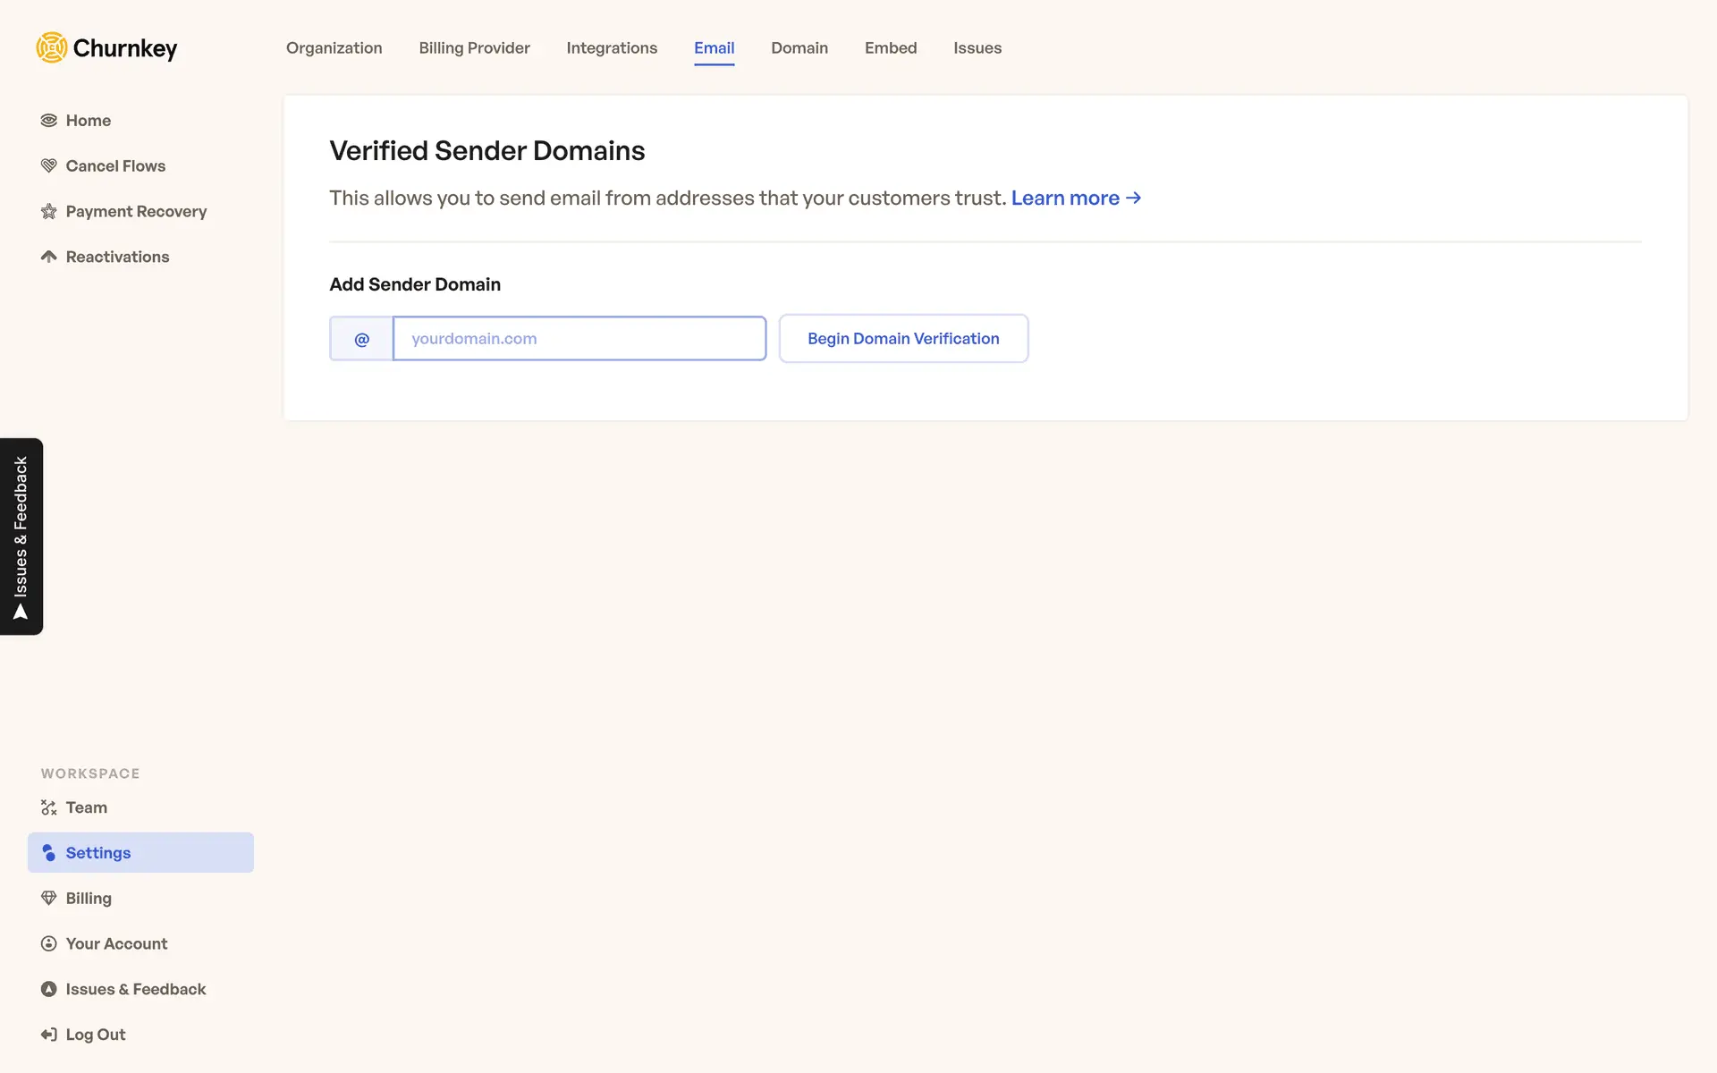Click the Churnkey logo icon
The height and width of the screenshot is (1073, 1717).
52,47
